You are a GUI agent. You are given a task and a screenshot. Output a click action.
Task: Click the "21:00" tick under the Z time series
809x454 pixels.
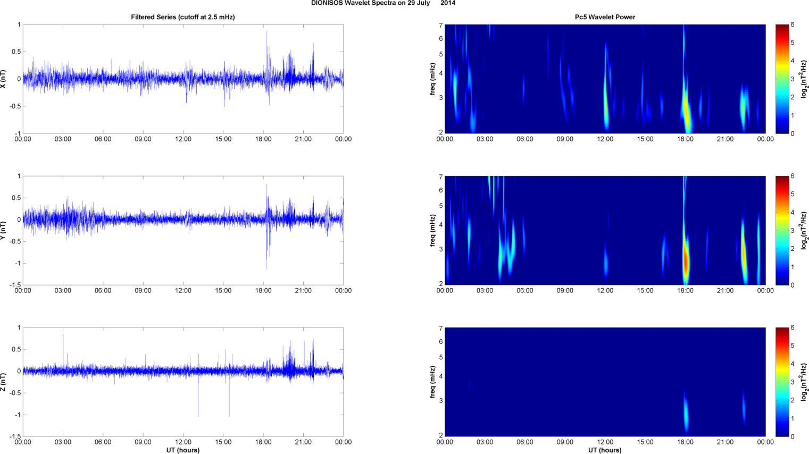tap(303, 442)
